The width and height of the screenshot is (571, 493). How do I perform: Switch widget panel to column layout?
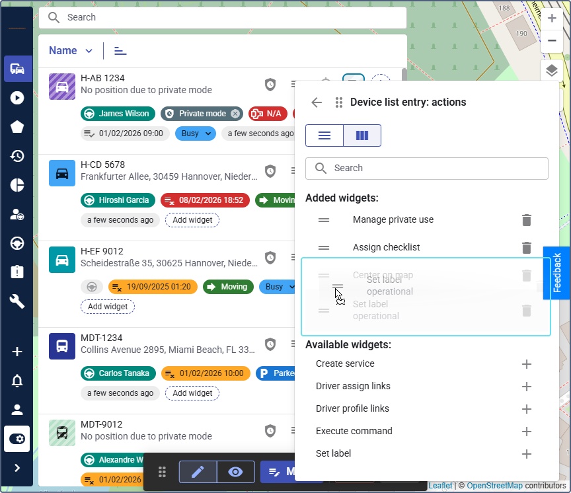coord(362,135)
